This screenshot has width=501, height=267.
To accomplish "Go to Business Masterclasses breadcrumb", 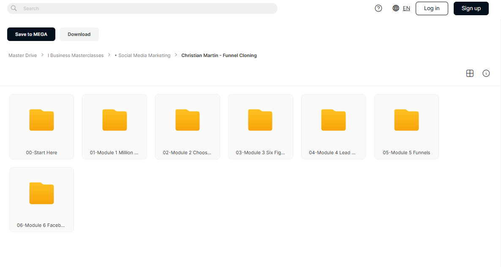I will pos(76,56).
